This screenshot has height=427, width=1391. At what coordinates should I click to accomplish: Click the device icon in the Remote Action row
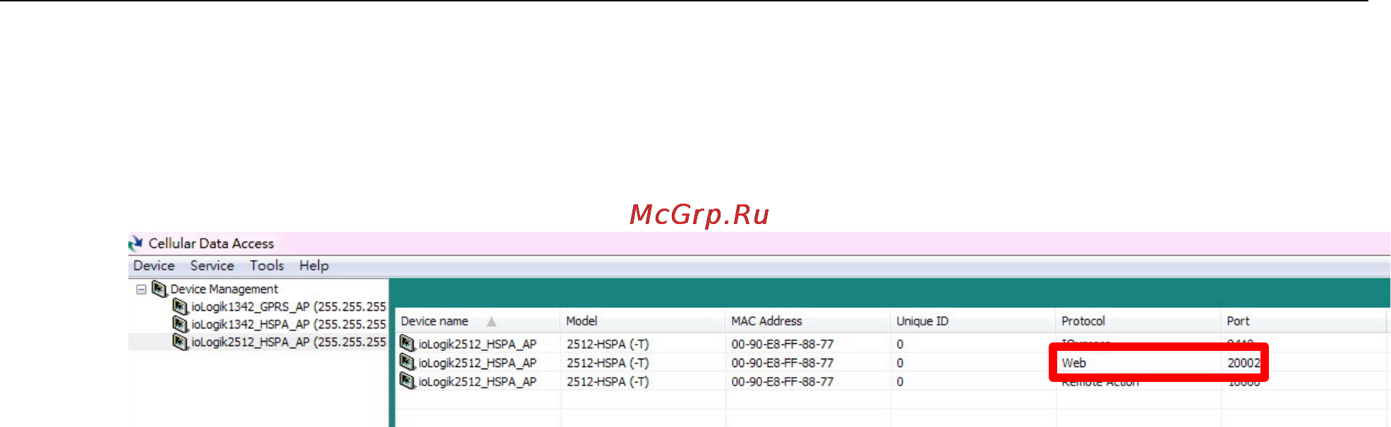(407, 380)
